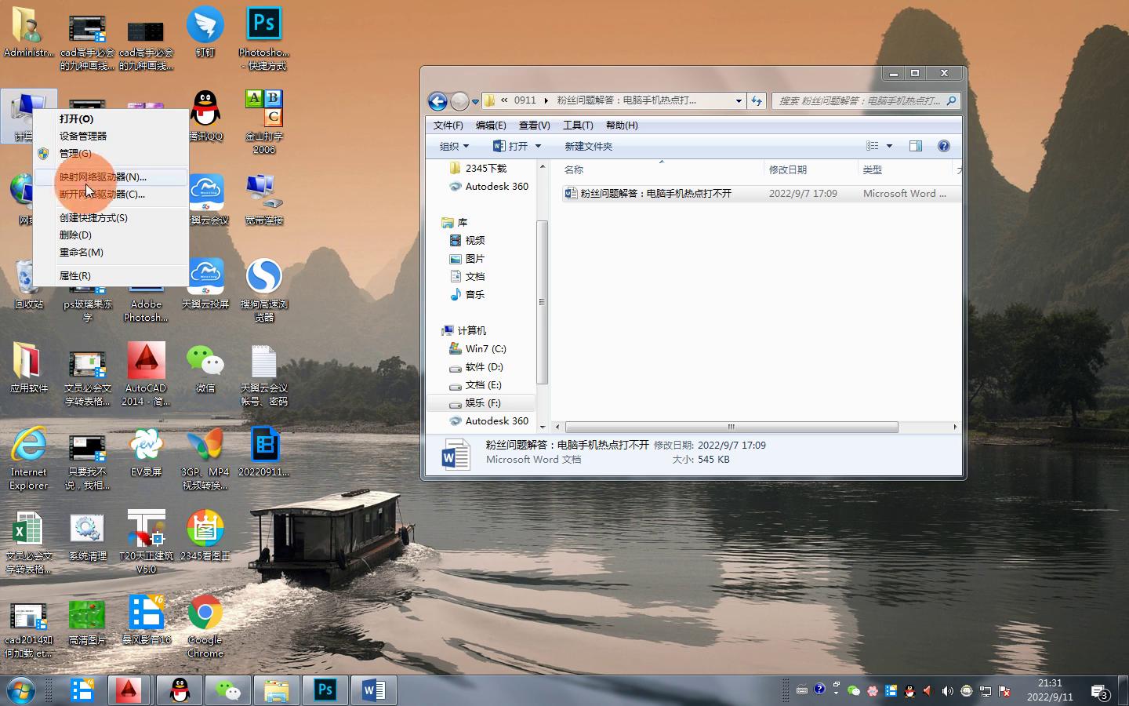Open the Windows Start button
Image resolution: width=1129 pixels, height=706 pixels.
[21, 690]
